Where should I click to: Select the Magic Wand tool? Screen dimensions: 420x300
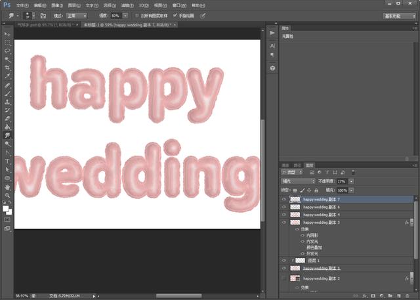(x=7, y=59)
